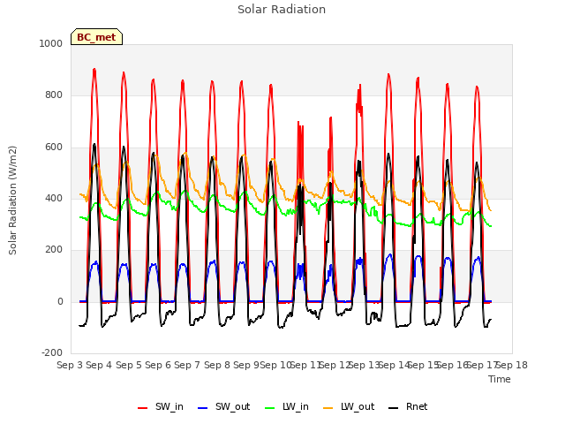Click the black Rnet legend swatch
Screen dimensions: 565x424
coord(394,408)
